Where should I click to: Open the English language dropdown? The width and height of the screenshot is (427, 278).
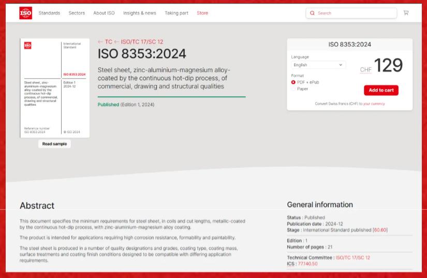point(318,65)
